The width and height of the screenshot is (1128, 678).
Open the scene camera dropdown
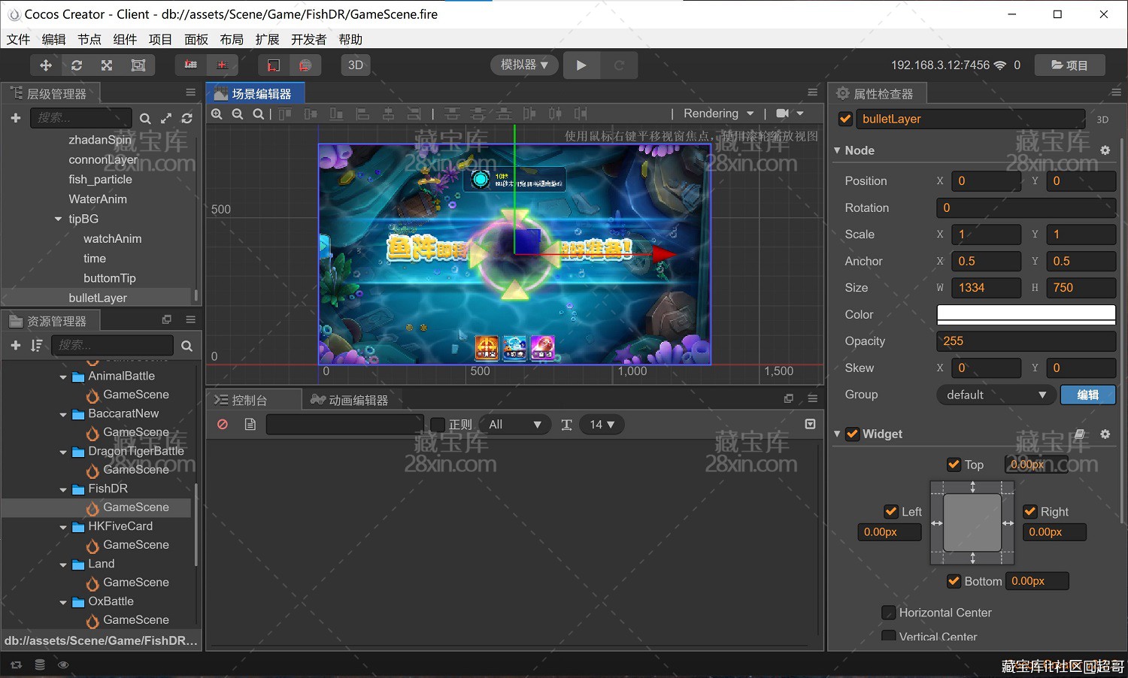pos(790,114)
